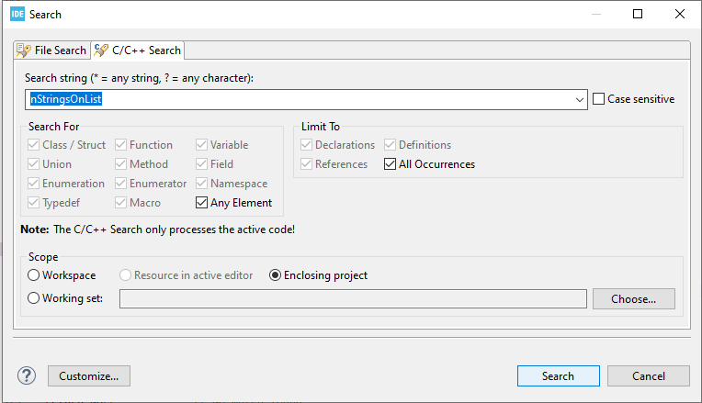Toggle the Union checkbox
Viewport: 702px width, 403px height.
[34, 164]
